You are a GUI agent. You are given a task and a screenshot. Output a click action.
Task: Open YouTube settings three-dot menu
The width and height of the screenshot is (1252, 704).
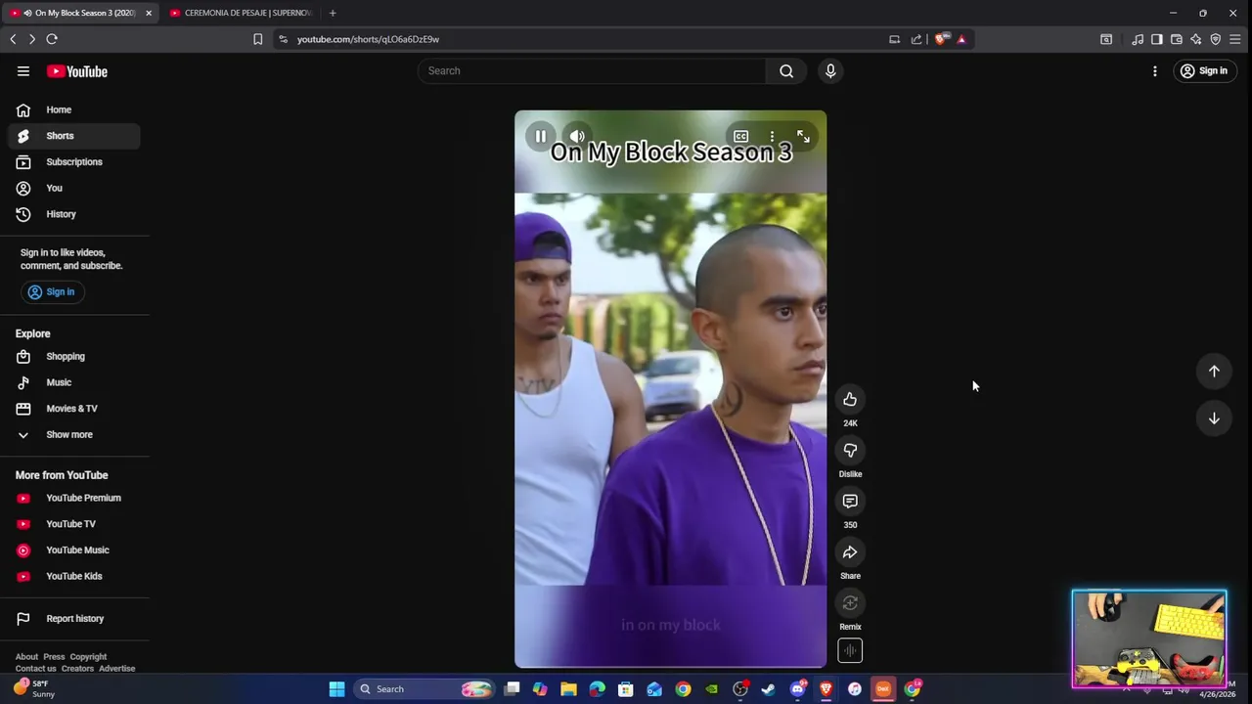[x=1155, y=71]
